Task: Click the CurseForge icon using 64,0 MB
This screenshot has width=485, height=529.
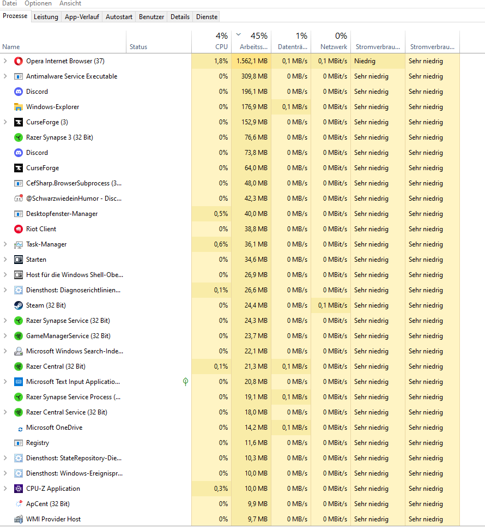Action: pos(18,168)
